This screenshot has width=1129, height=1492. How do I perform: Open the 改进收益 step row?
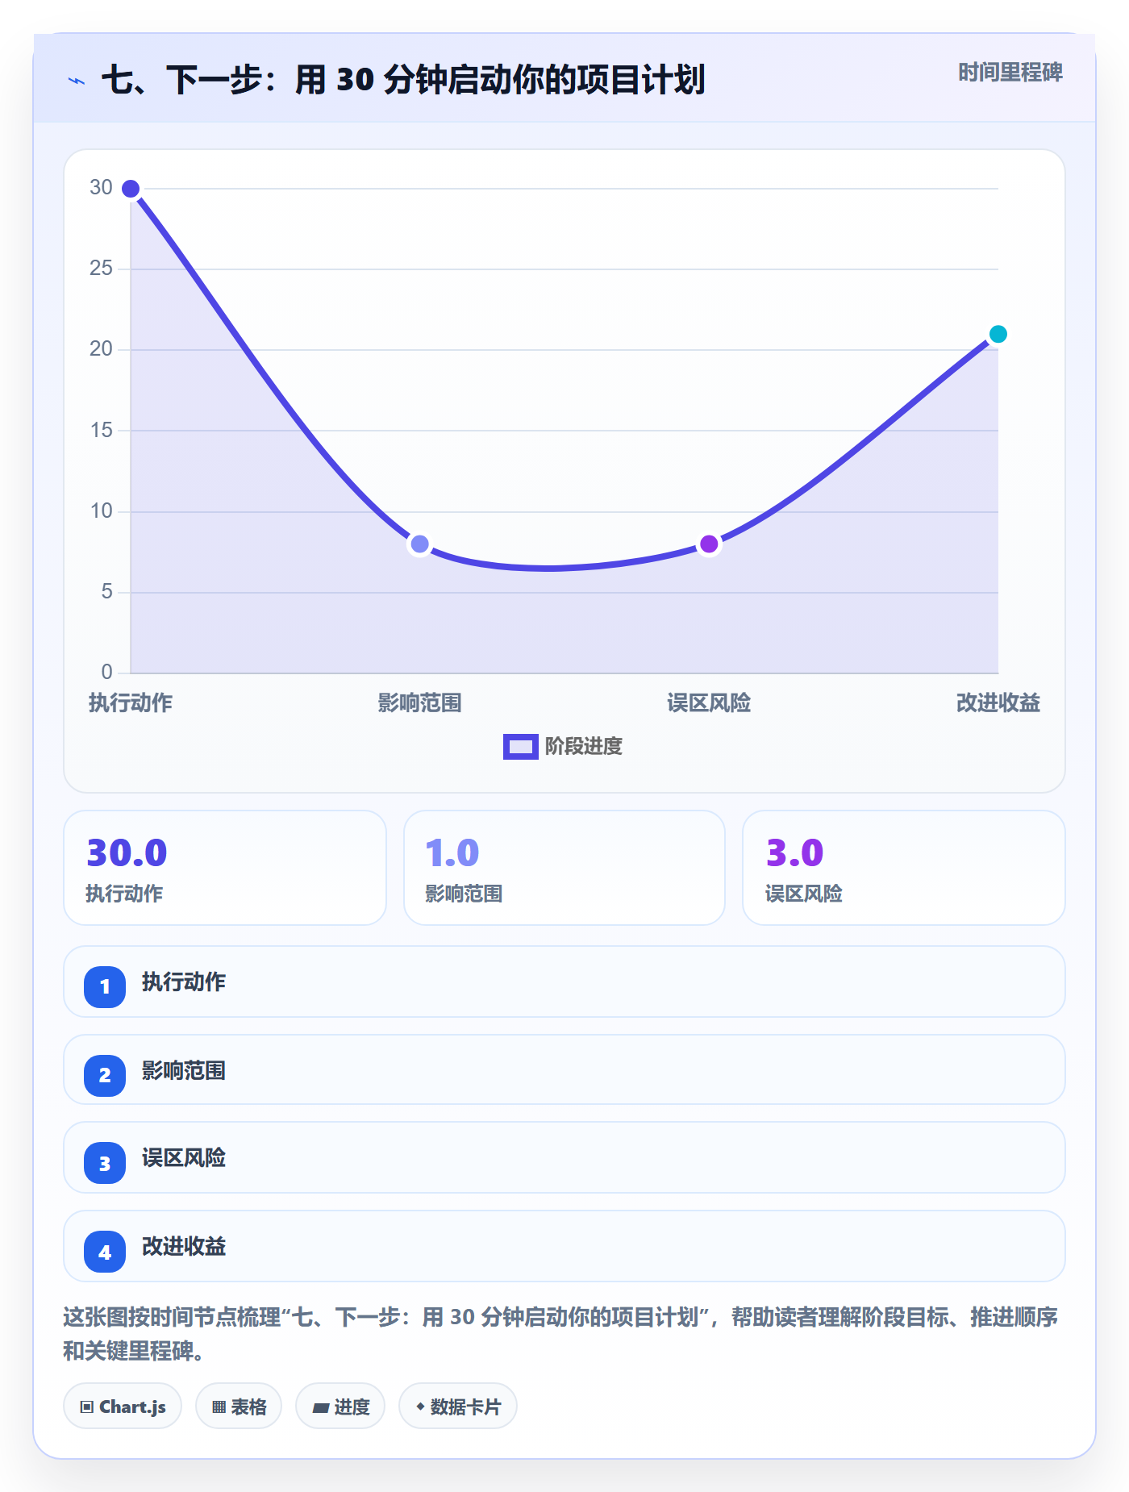coord(564,1246)
